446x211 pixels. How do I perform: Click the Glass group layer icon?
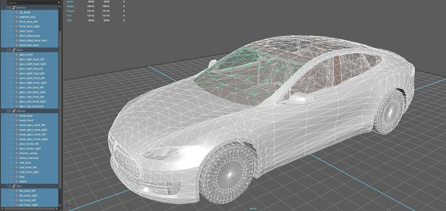click(13, 50)
